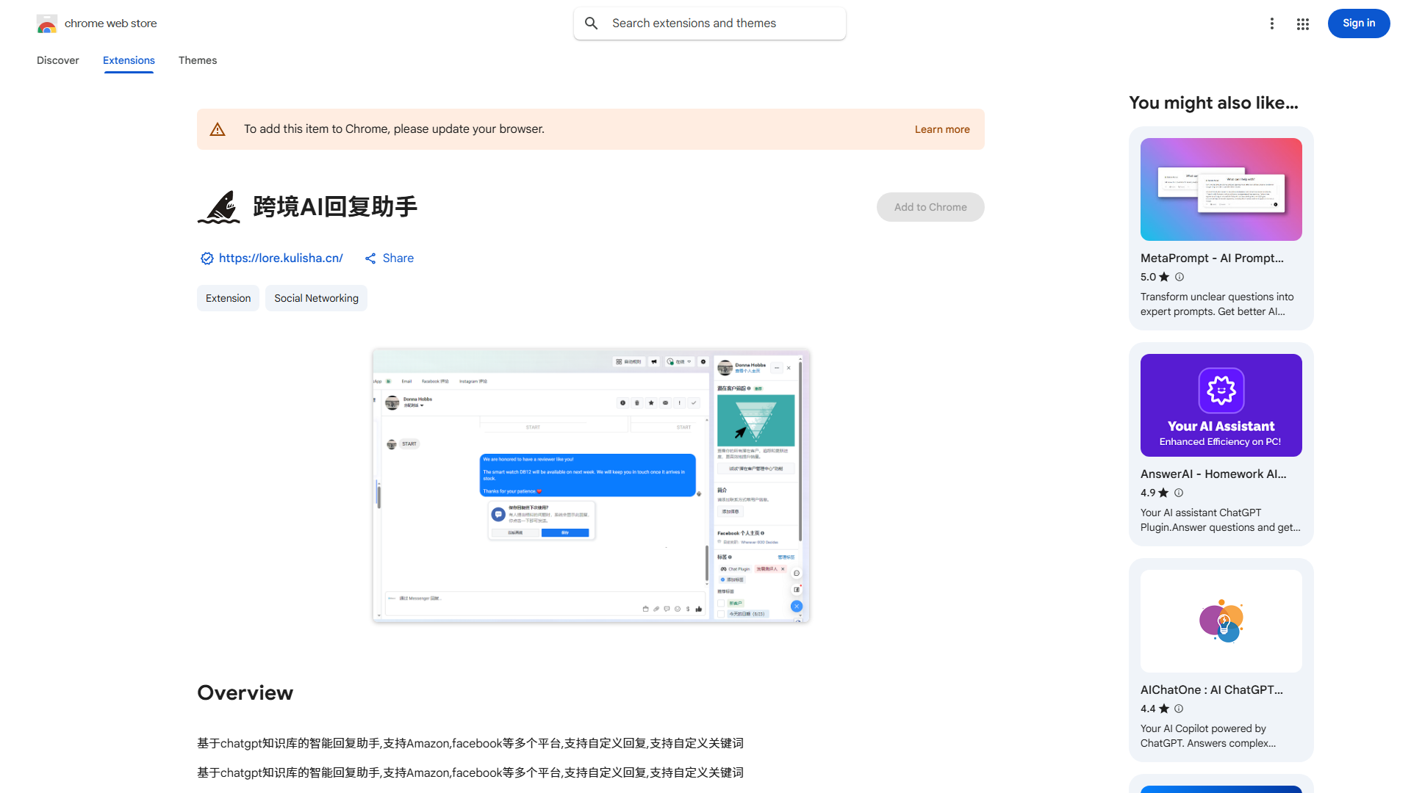Image resolution: width=1411 pixels, height=793 pixels.
Task: Click the info icon beside AIChatOne's 4.4 rating
Action: coord(1178,709)
